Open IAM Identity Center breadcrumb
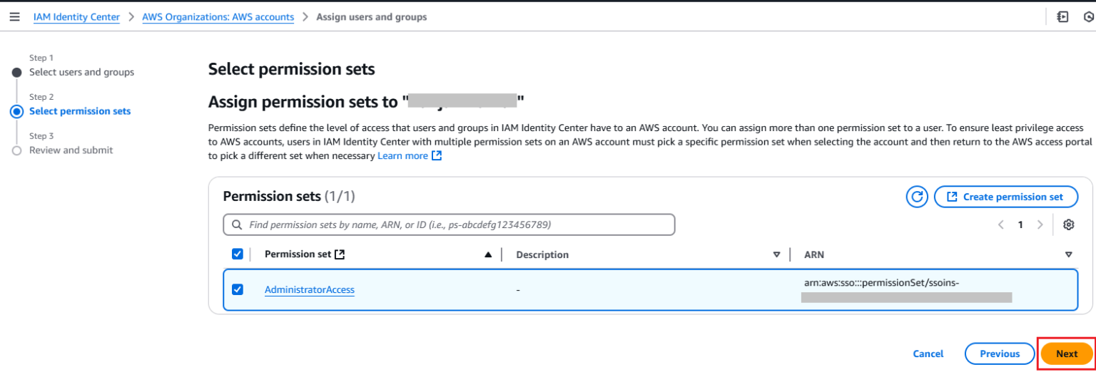The image size is (1096, 392). pyautogui.click(x=76, y=17)
